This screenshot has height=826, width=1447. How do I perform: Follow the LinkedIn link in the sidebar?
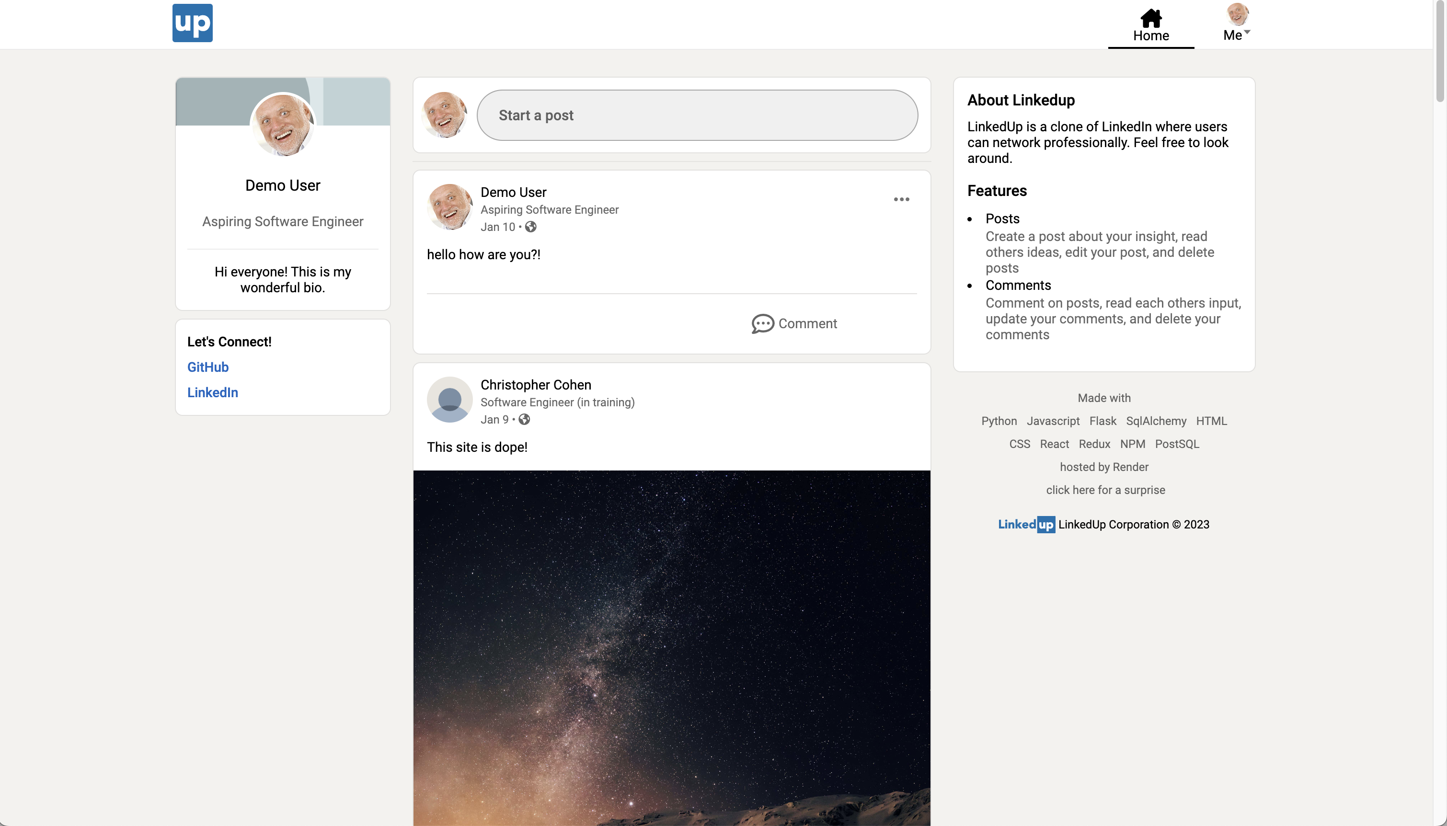212,392
